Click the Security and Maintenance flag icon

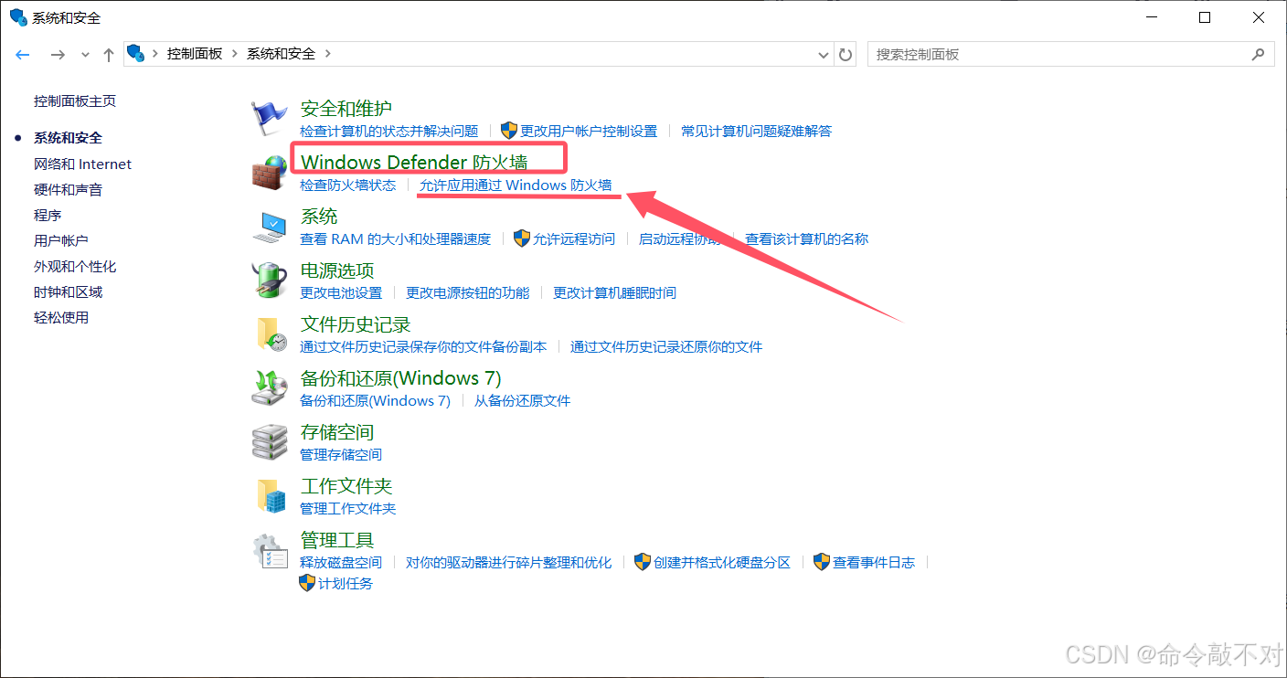pos(270,118)
